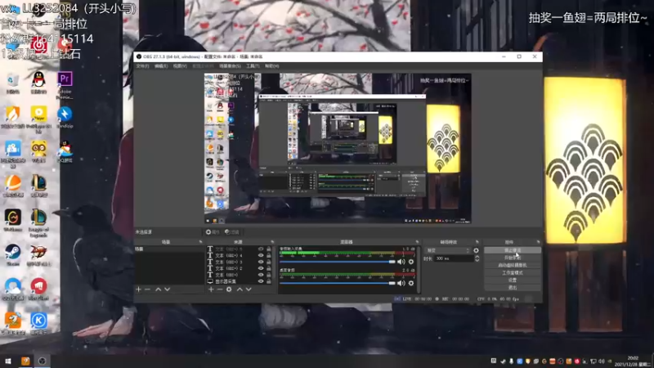Screen dimensions: 654x368
Task: Remove selected source with the minus icon
Action: coord(220,289)
